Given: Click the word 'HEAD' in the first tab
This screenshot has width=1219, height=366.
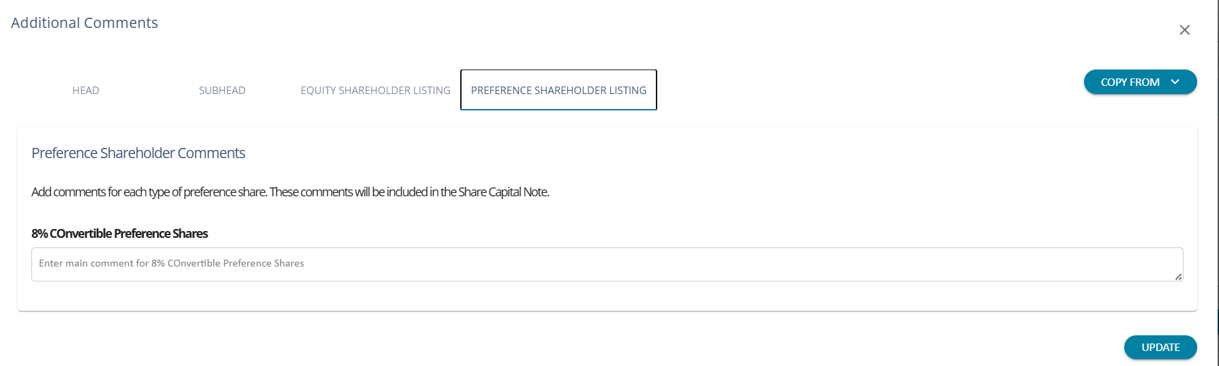Looking at the screenshot, I should (x=86, y=91).
